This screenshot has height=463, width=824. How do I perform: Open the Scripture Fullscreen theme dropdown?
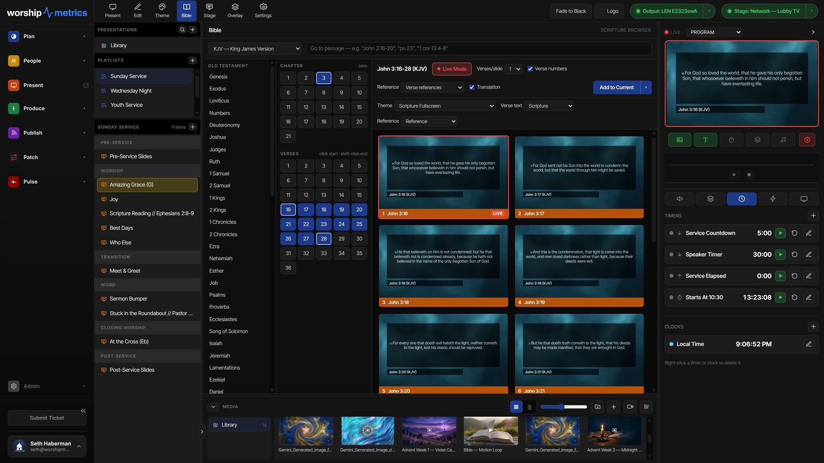tap(445, 106)
